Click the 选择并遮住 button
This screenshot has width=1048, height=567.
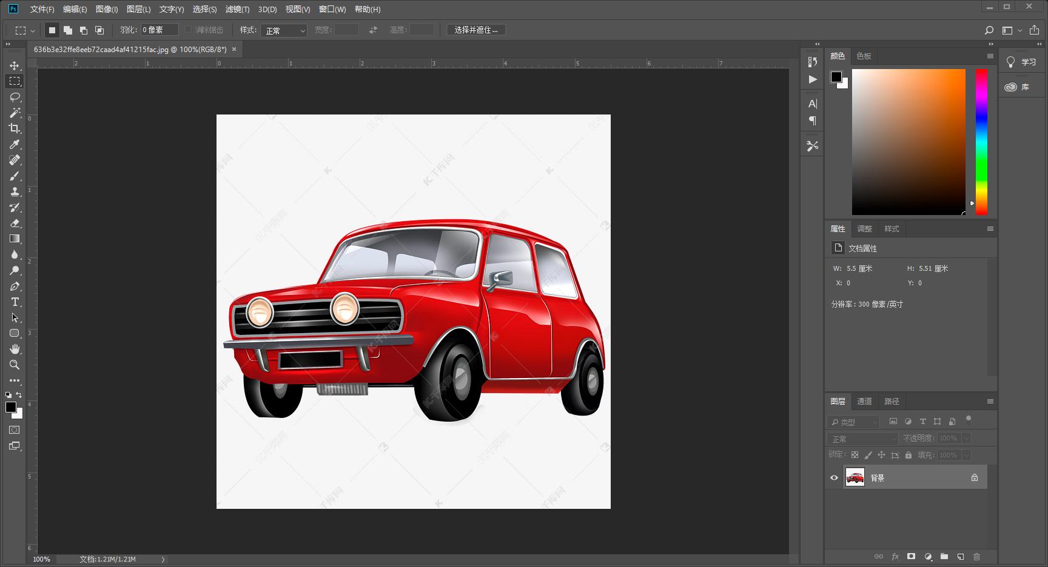476,30
